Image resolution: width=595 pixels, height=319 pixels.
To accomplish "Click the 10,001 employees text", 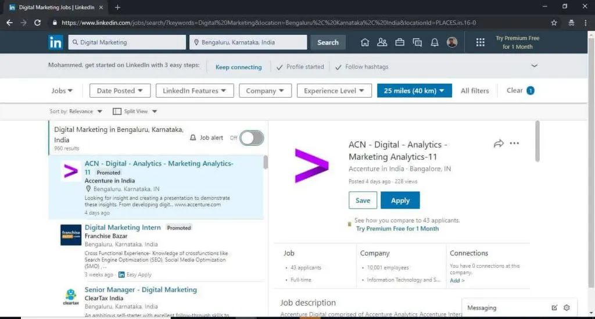I will click(388, 268).
